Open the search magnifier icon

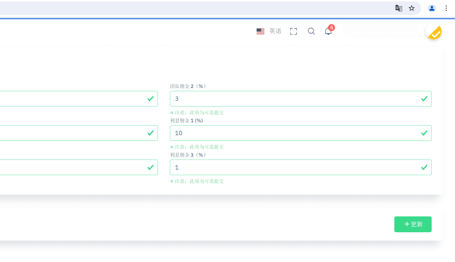pos(311,31)
